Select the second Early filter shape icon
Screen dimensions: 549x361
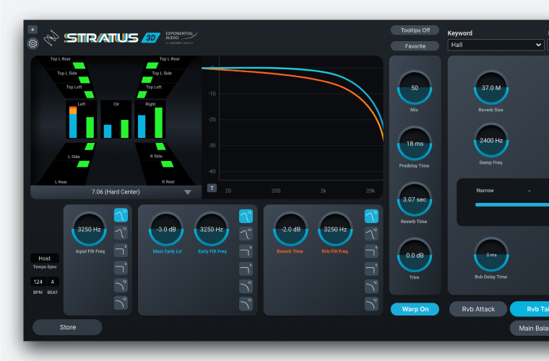[x=246, y=233]
